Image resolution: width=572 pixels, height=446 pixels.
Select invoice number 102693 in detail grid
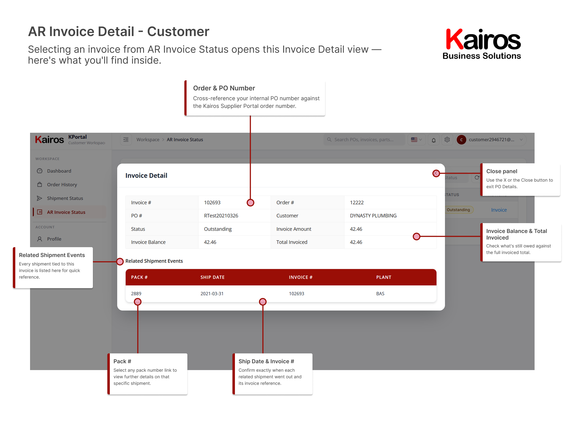212,202
